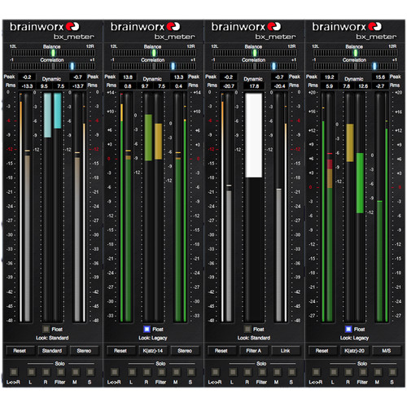Image resolution: width=407 pixels, height=407 pixels.
Task: Click Reset beside the Filter A button
Action: [x=221, y=351]
